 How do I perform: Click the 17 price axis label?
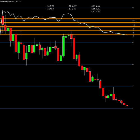[133, 43]
